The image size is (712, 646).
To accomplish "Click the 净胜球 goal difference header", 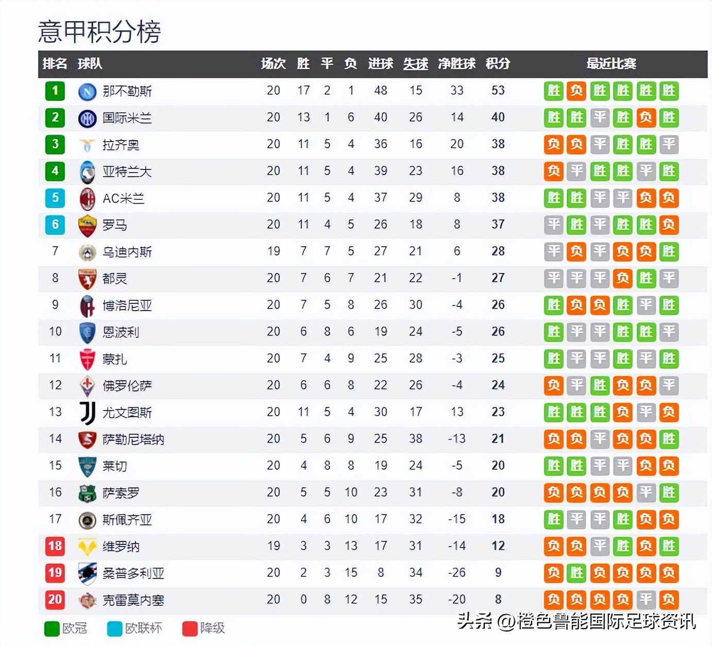I will pyautogui.click(x=456, y=64).
